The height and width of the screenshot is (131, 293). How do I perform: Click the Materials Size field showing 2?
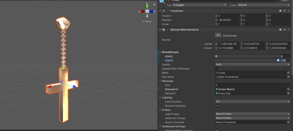point(253,85)
